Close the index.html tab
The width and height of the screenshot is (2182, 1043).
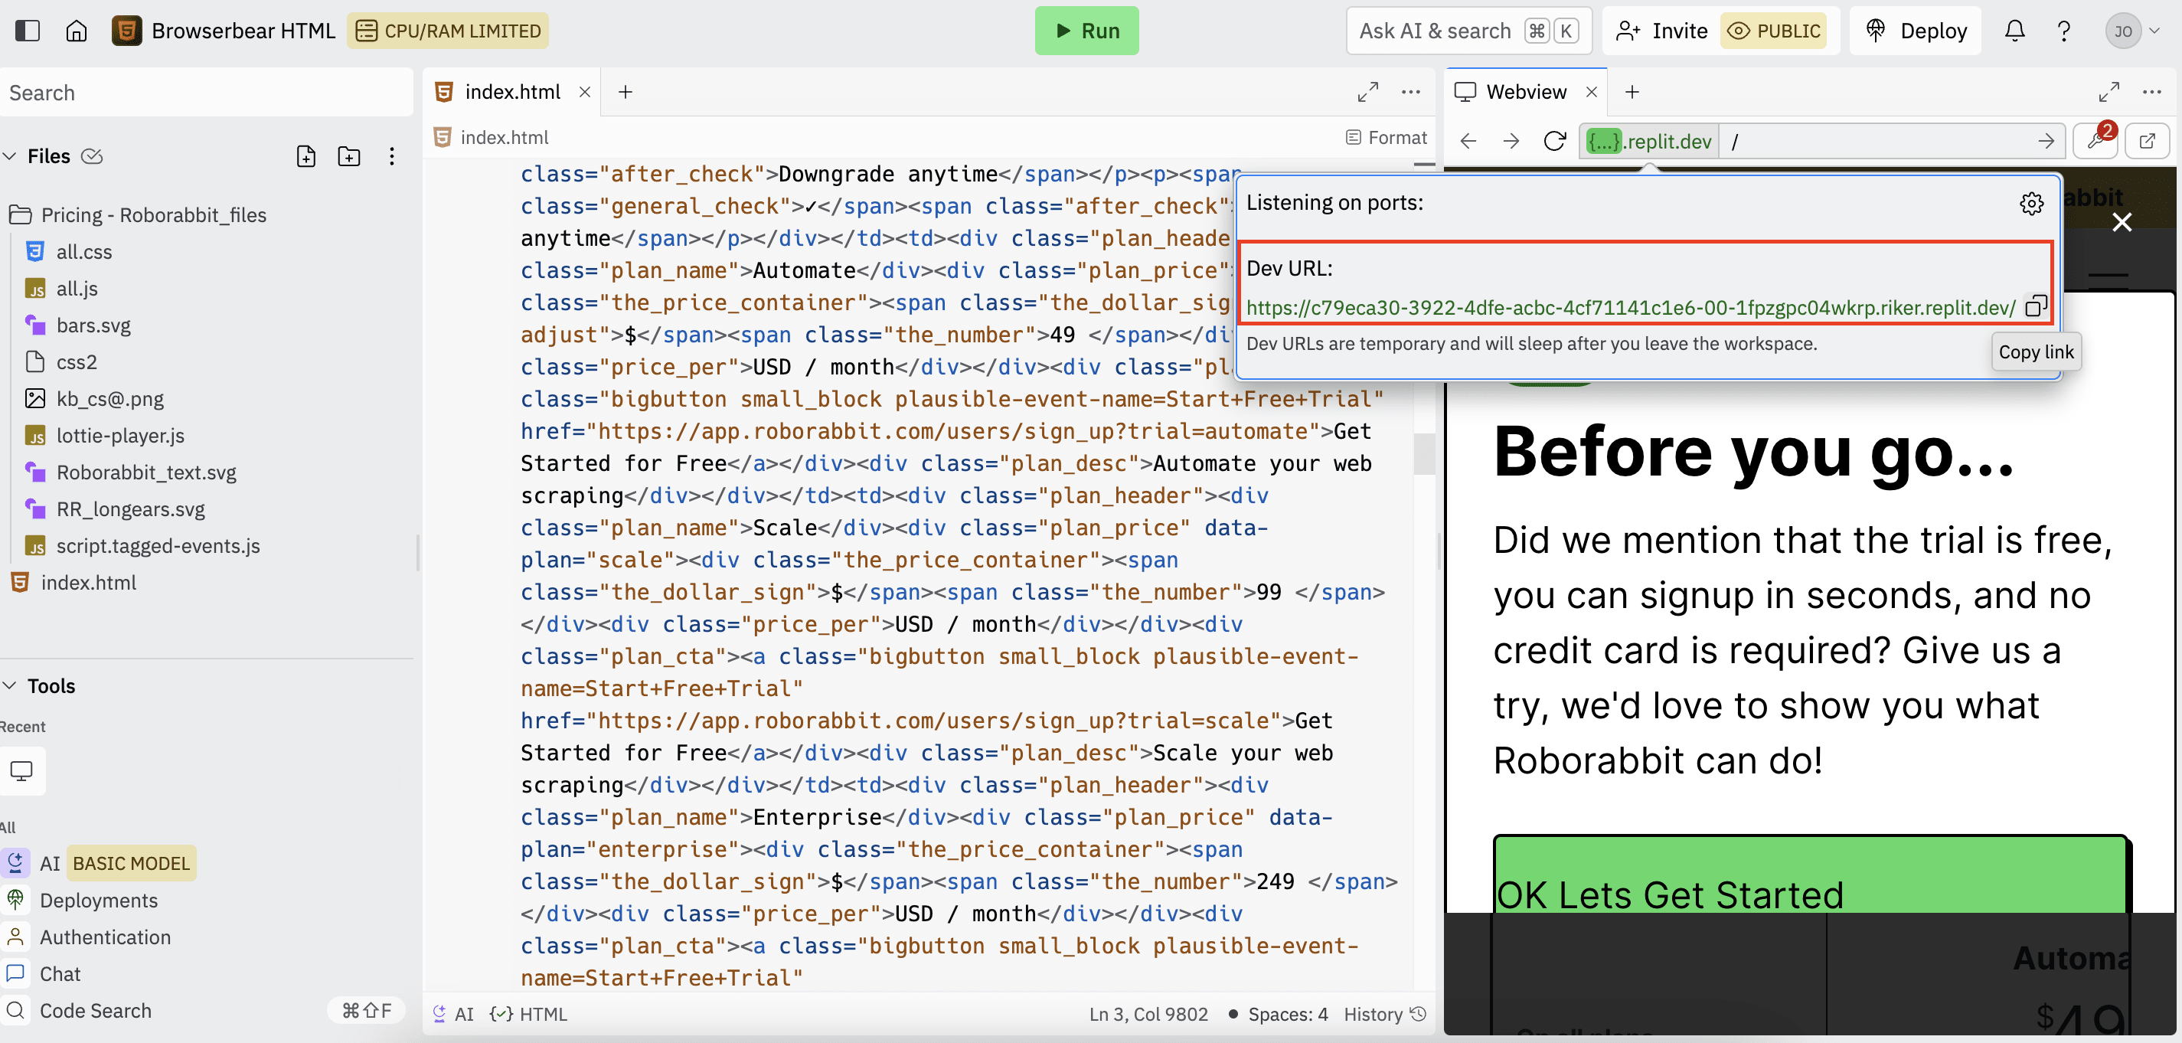pyautogui.click(x=584, y=91)
